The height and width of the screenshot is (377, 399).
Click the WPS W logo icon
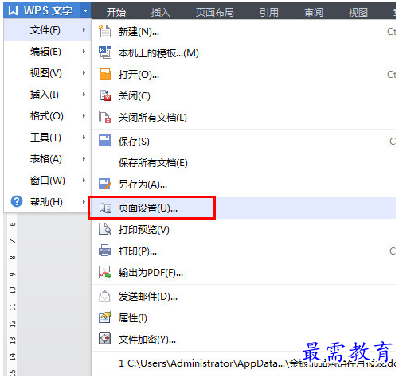13,10
